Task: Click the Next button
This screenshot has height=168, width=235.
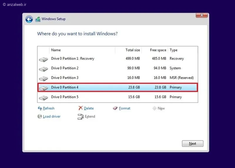Action: (193, 143)
